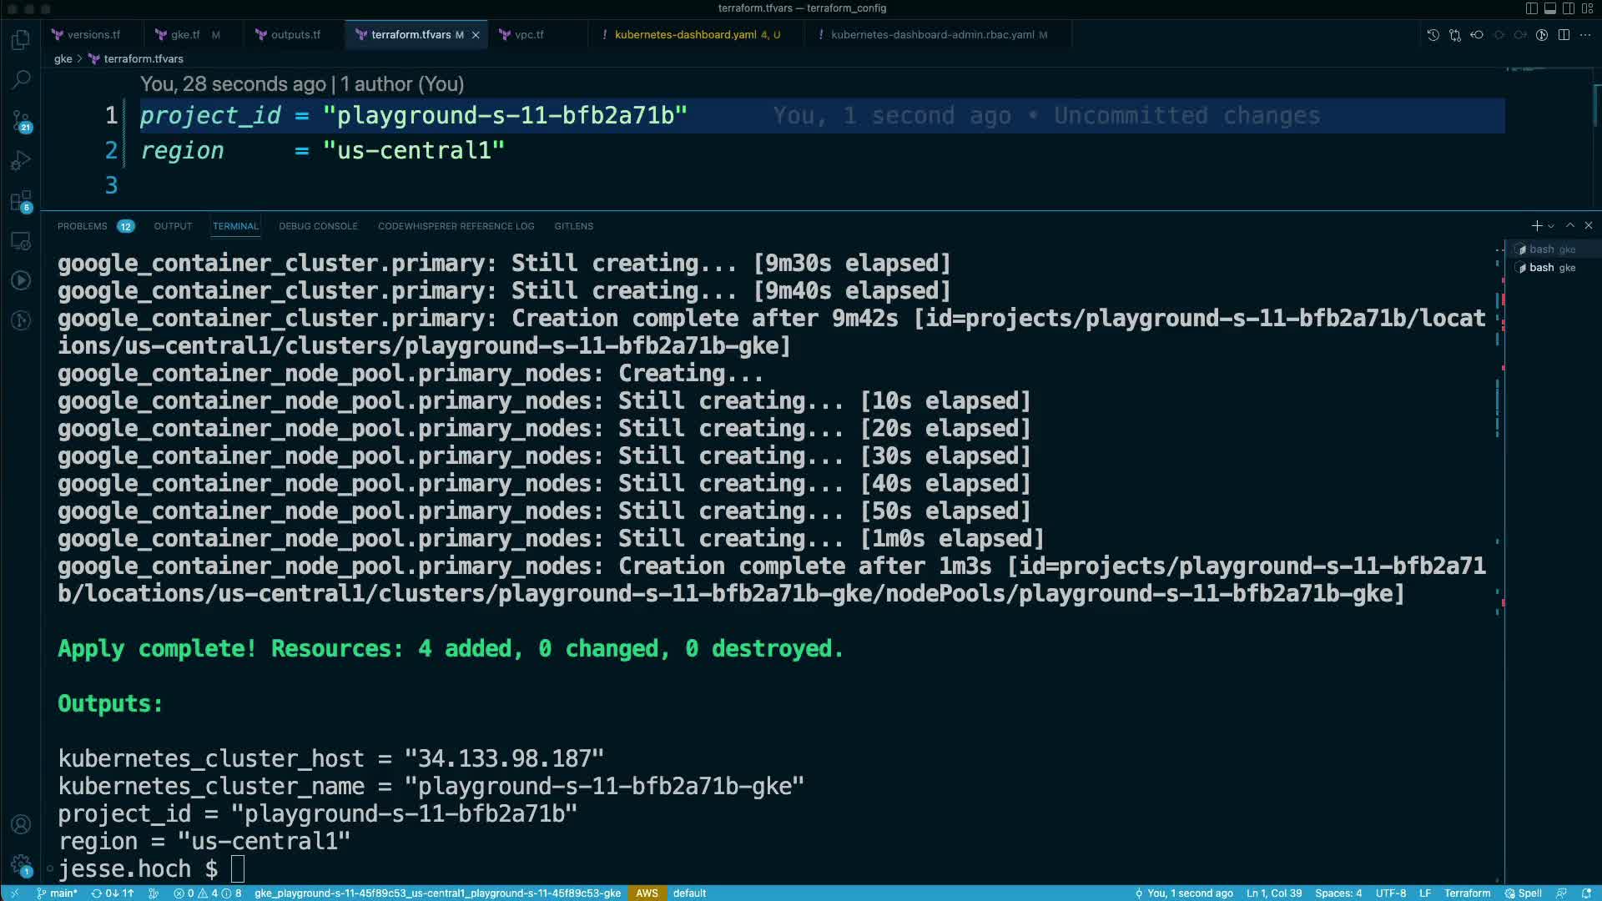
Task: Toggle the bottom panel layout button
Action: pos(1549,8)
